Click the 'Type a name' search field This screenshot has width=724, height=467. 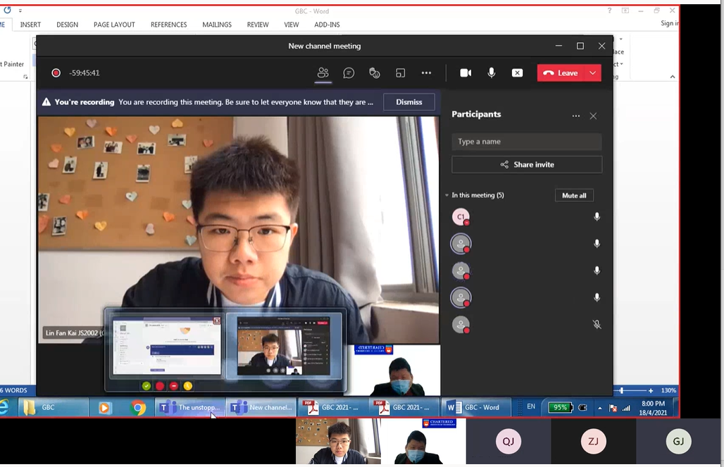[526, 142]
